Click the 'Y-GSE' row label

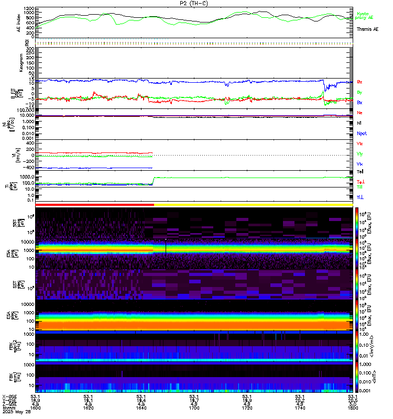point(9,400)
